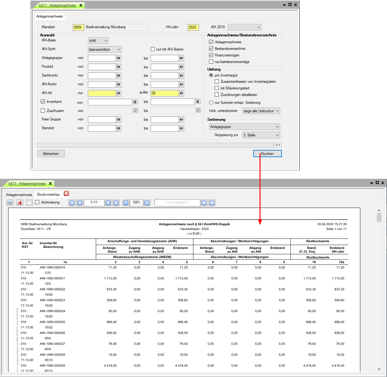Select Anlagennachweis tab in preview window

[x=19, y=195]
